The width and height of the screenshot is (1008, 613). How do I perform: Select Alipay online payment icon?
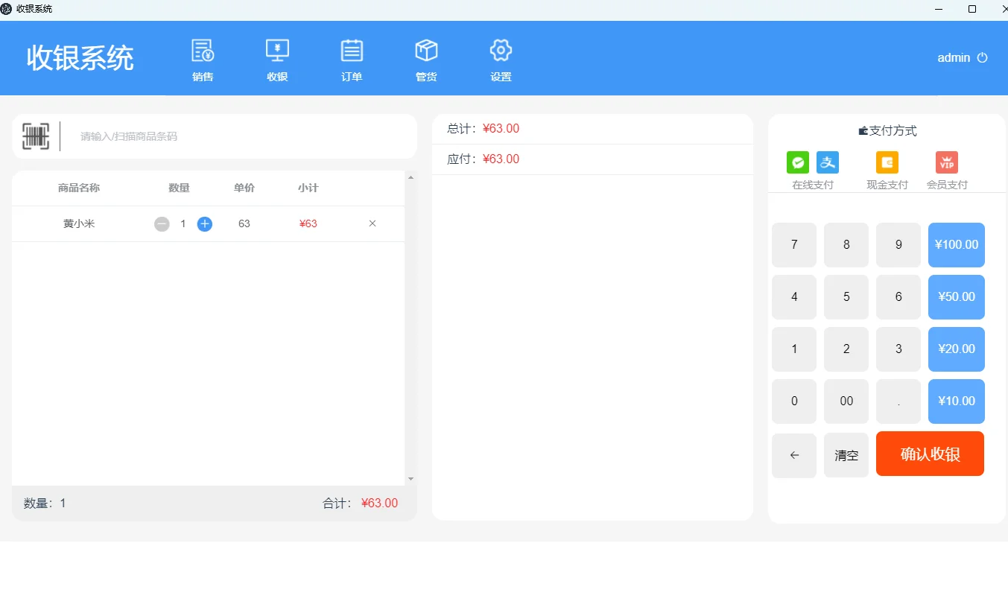(828, 162)
